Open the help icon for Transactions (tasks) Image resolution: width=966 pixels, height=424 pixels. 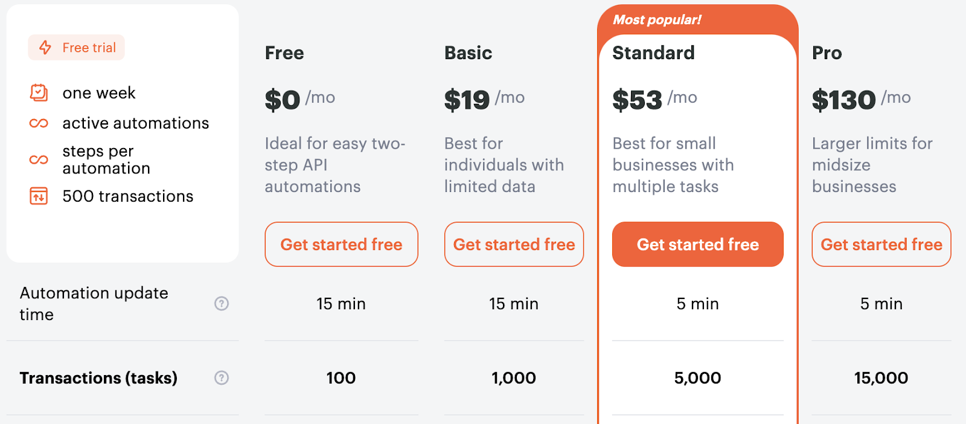222,377
